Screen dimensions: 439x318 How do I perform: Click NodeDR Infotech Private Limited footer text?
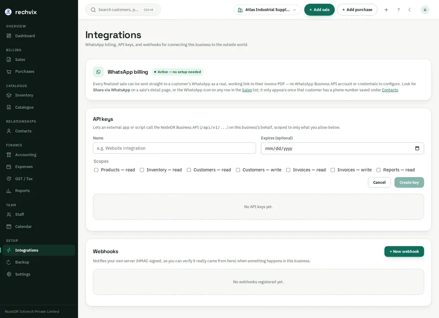32,312
